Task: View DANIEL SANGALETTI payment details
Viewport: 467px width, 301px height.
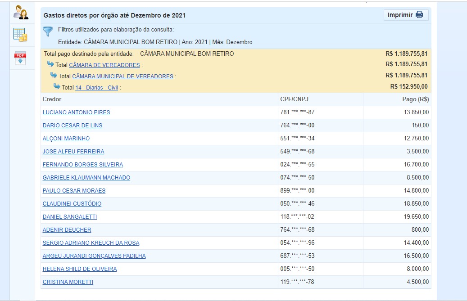Action: [69, 217]
